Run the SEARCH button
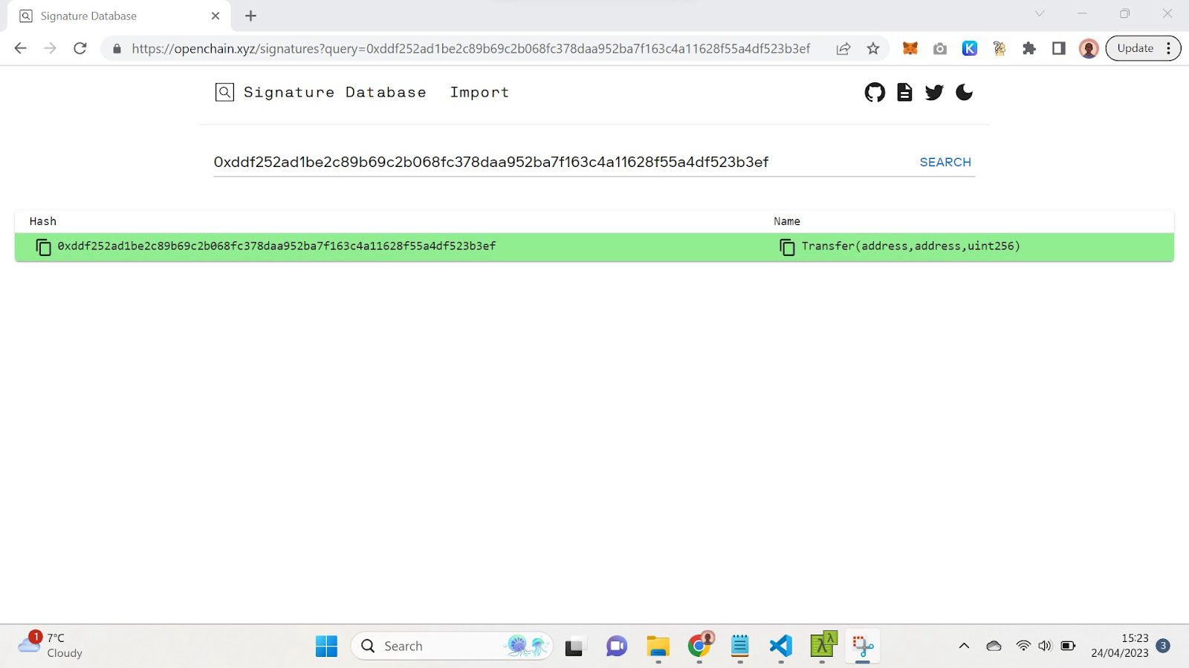 tap(945, 162)
